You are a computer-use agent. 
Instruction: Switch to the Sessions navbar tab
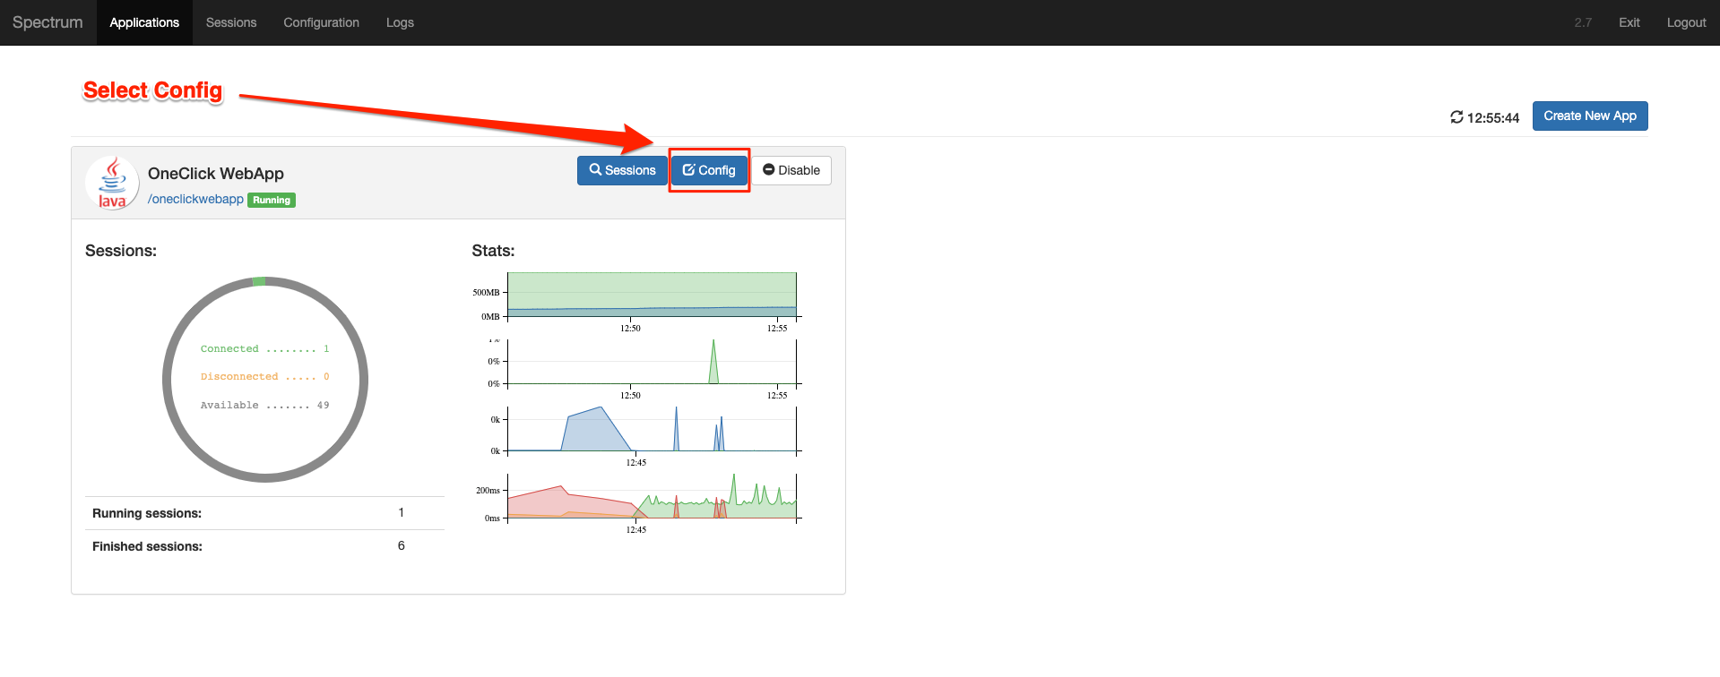[231, 22]
